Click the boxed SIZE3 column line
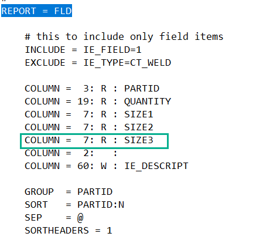The width and height of the screenshot is (263, 240). [x=94, y=141]
